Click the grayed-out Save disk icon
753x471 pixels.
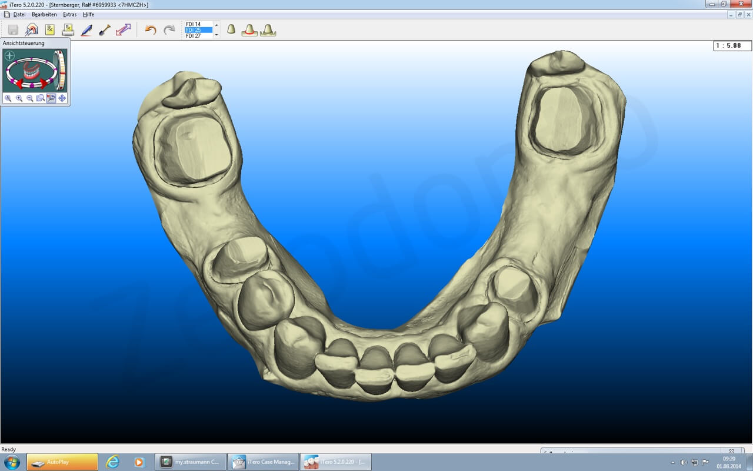pos(13,29)
